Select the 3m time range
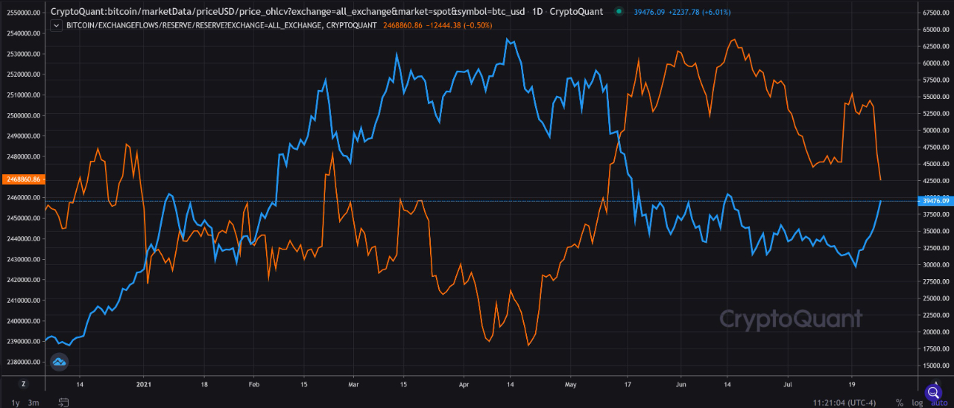This screenshot has height=408, width=954. pos(34,403)
